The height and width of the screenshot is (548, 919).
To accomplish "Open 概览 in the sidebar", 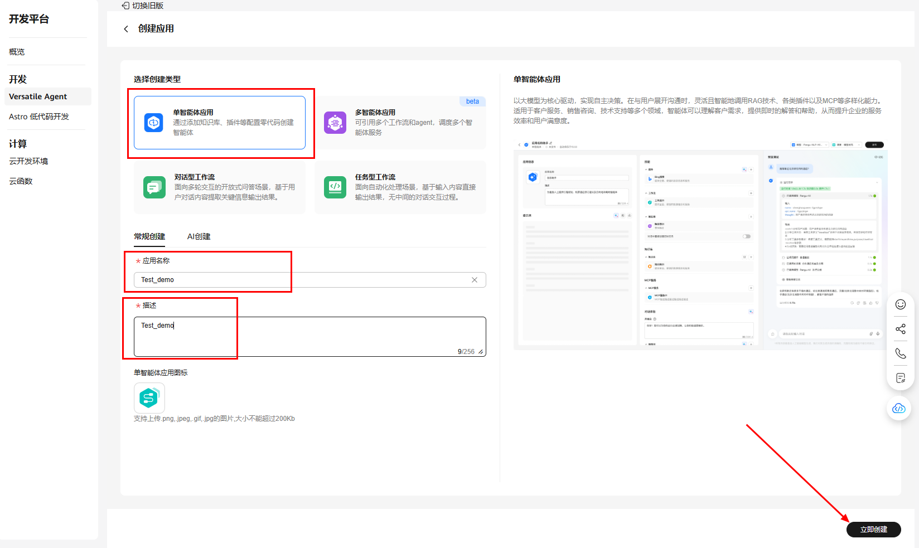I will point(17,52).
